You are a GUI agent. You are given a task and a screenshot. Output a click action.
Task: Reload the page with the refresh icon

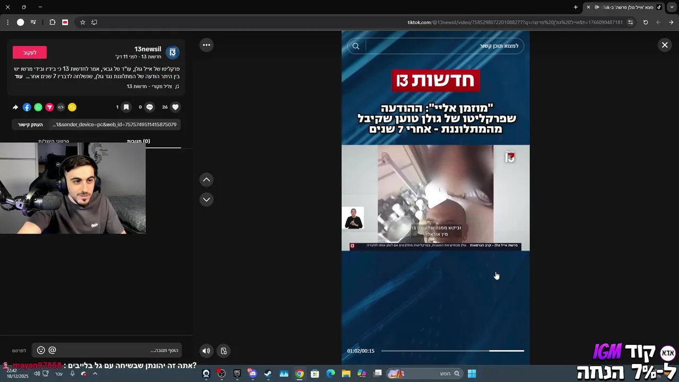click(646, 22)
